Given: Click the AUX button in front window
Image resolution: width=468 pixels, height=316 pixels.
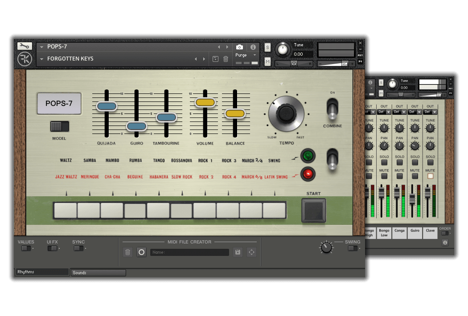Looking at the screenshot, I should coord(360,55).
